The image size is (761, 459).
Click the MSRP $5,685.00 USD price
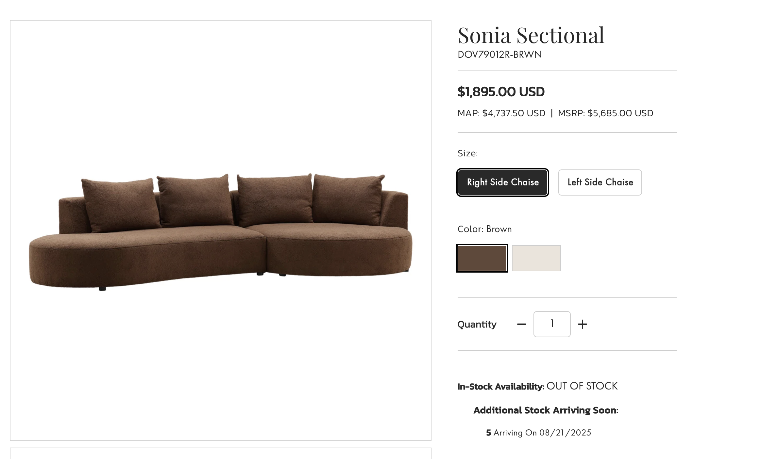click(x=605, y=113)
